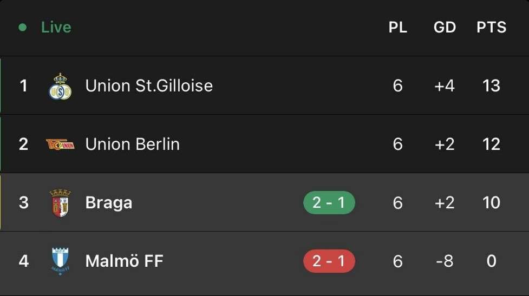This screenshot has width=529, height=296.
Task: Click Union Berlin's 12 points value
Action: 491,144
